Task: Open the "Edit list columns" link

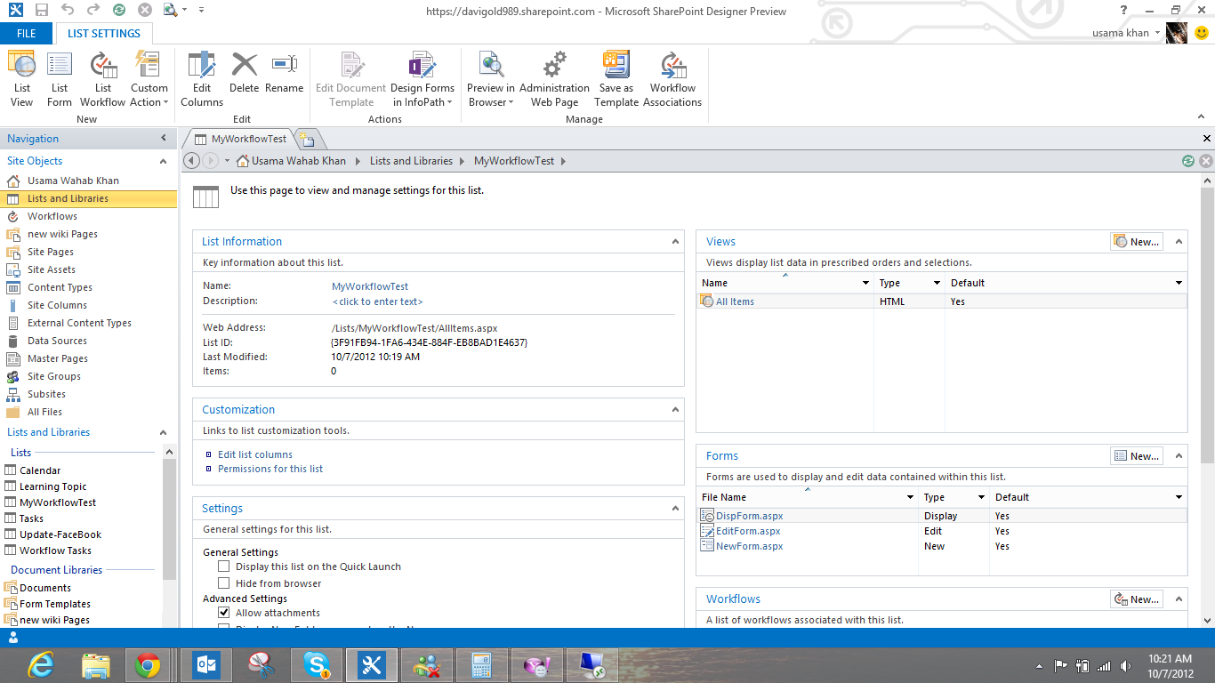Action: [256, 454]
